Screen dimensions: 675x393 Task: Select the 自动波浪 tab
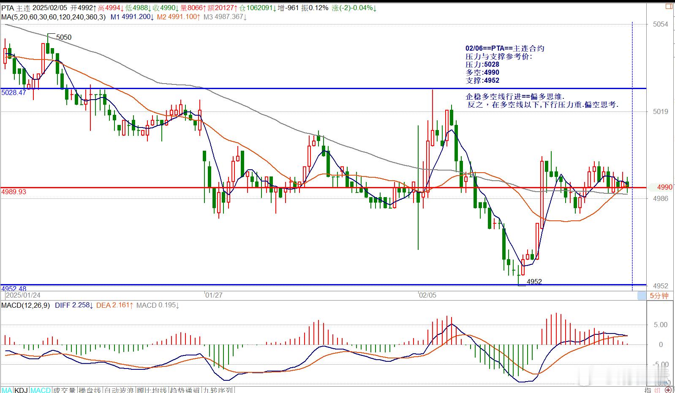pos(119,390)
